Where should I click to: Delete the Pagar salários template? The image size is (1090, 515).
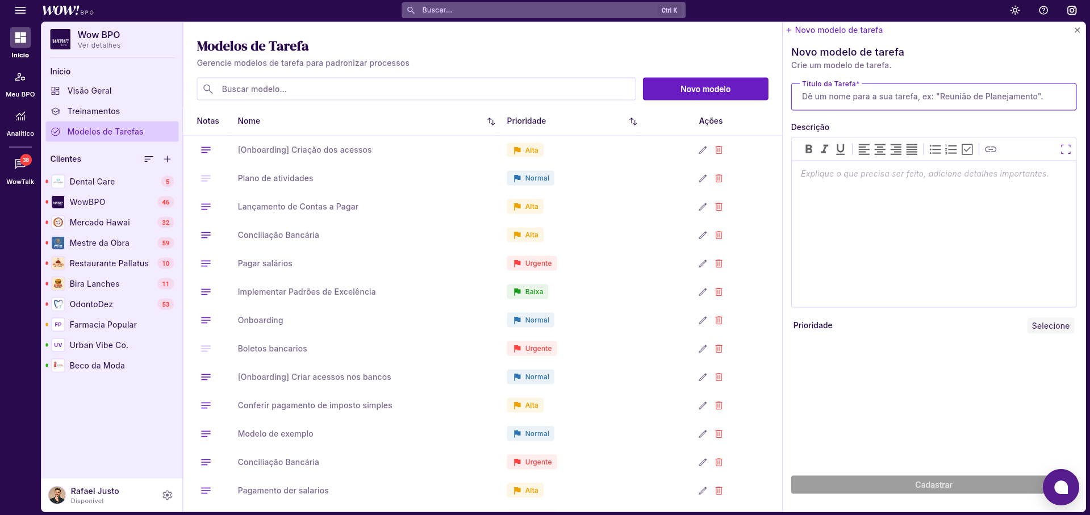[719, 263]
